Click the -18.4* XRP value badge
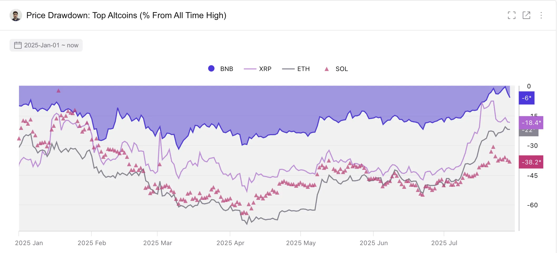Viewport: 557px width, 253px height. click(531, 123)
